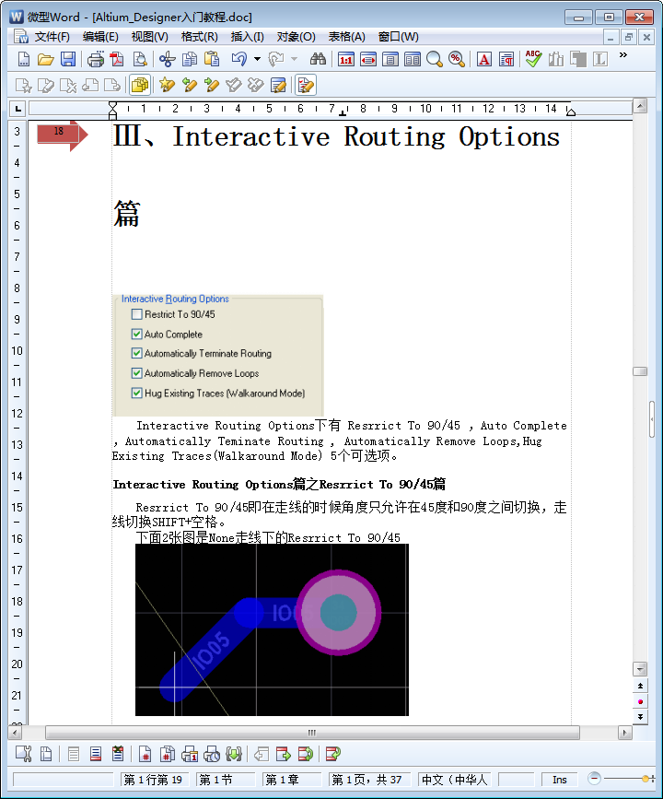This screenshot has width=663, height=799.
Task: Cut selection using the scissors icon
Action: tap(167, 59)
